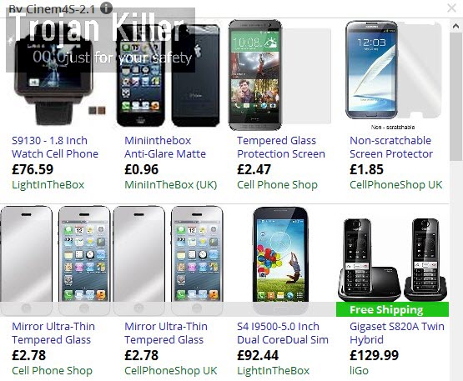This screenshot has height=381, width=463.
Task: Select the HTC tempered glass product image
Action: tap(279, 75)
